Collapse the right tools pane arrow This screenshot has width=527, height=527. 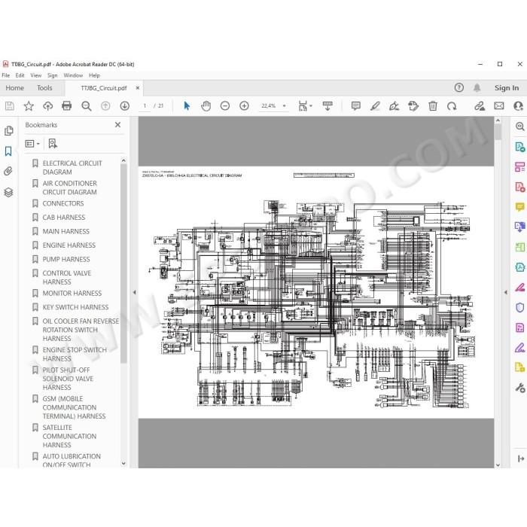click(506, 292)
